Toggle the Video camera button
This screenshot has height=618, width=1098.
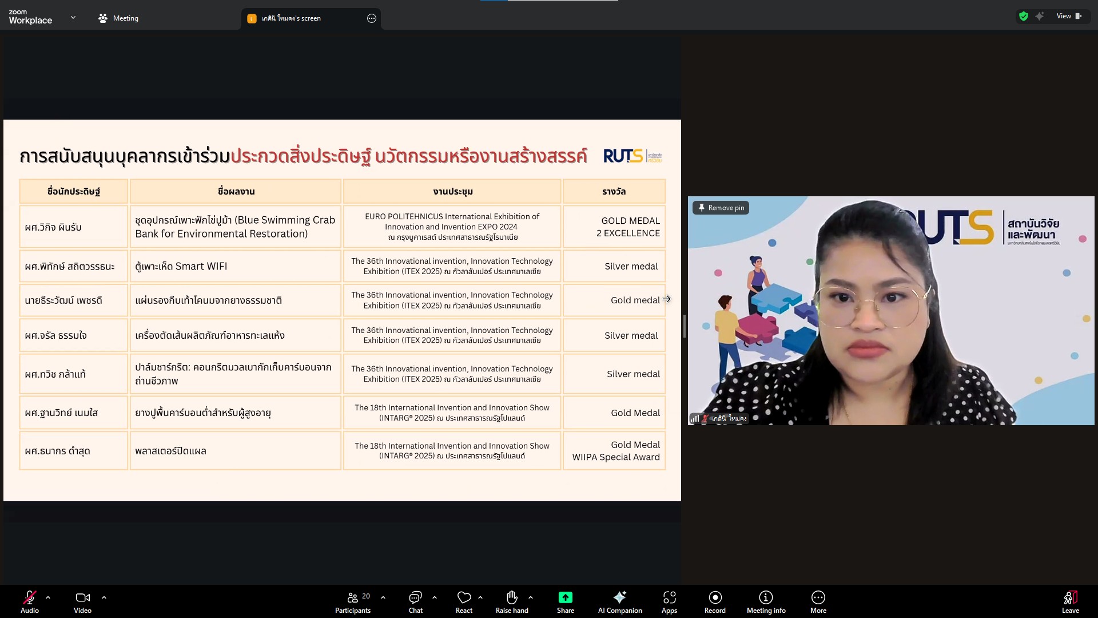[82, 601]
